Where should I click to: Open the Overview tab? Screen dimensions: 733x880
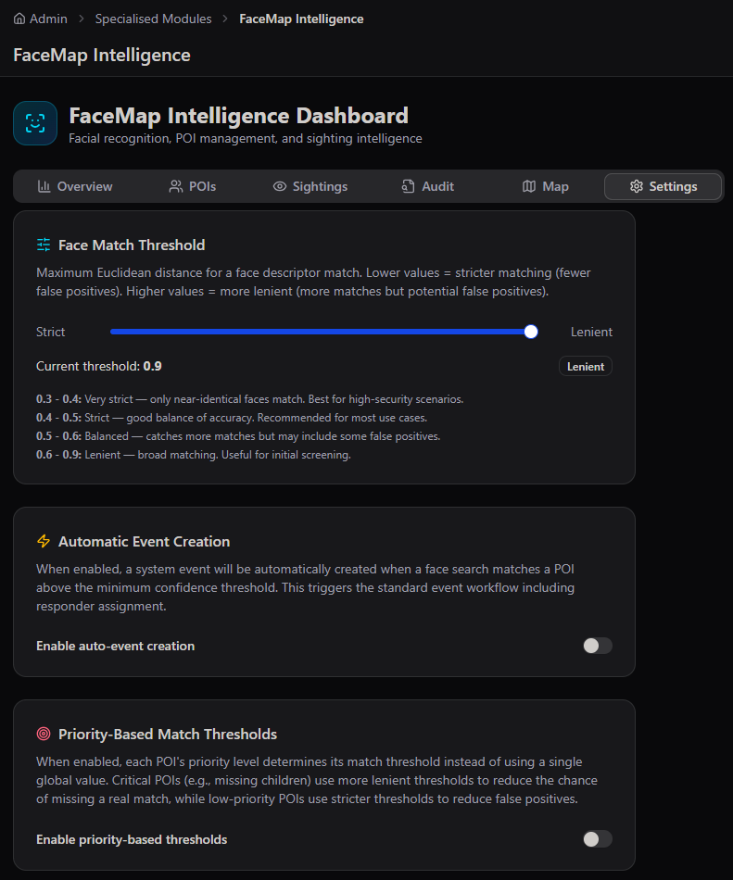75,186
